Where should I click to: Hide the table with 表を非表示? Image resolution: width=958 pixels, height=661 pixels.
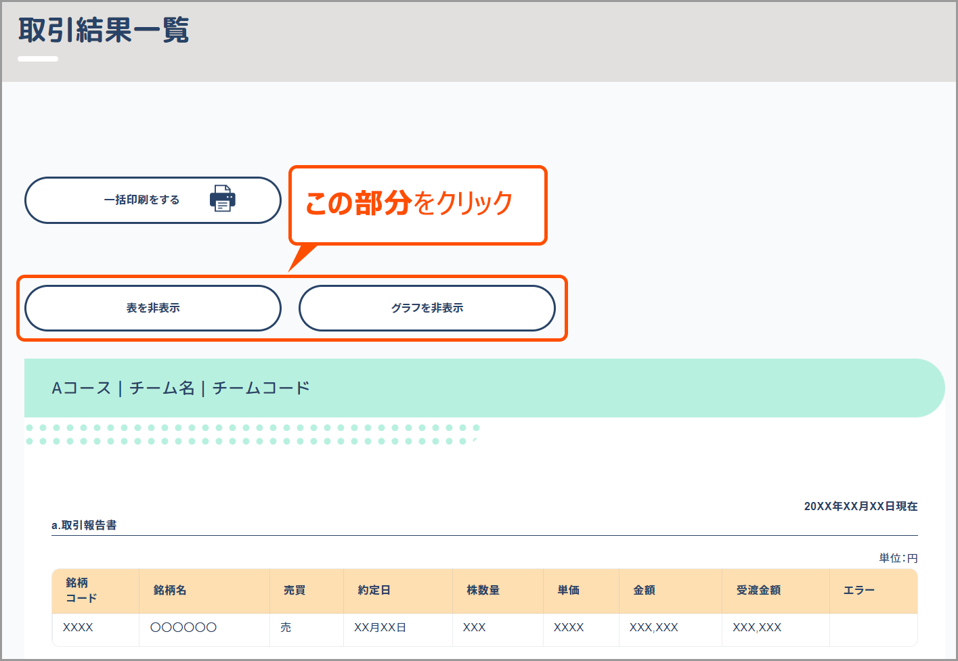tap(153, 308)
